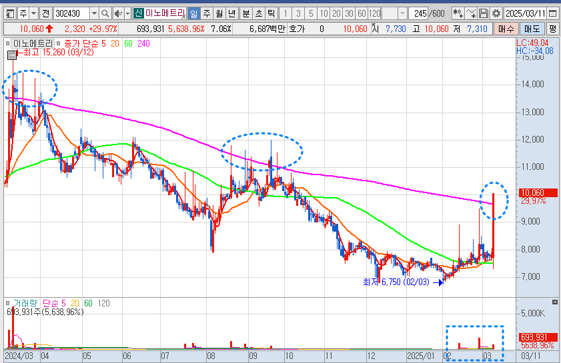Click the current price 10,060 with arrow
The width and height of the screenshot is (561, 363).
pyautogui.click(x=36, y=29)
